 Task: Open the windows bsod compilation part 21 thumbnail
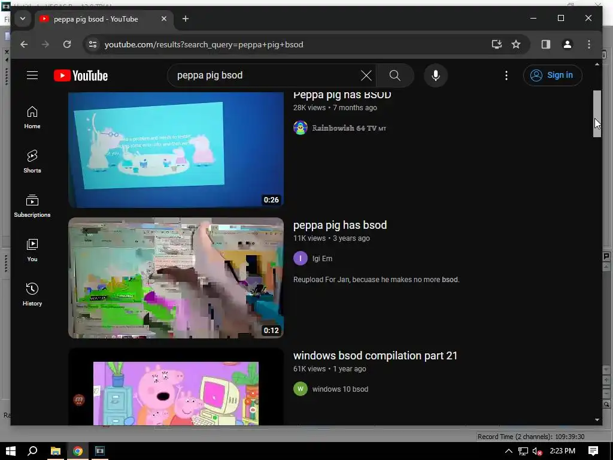point(176,386)
